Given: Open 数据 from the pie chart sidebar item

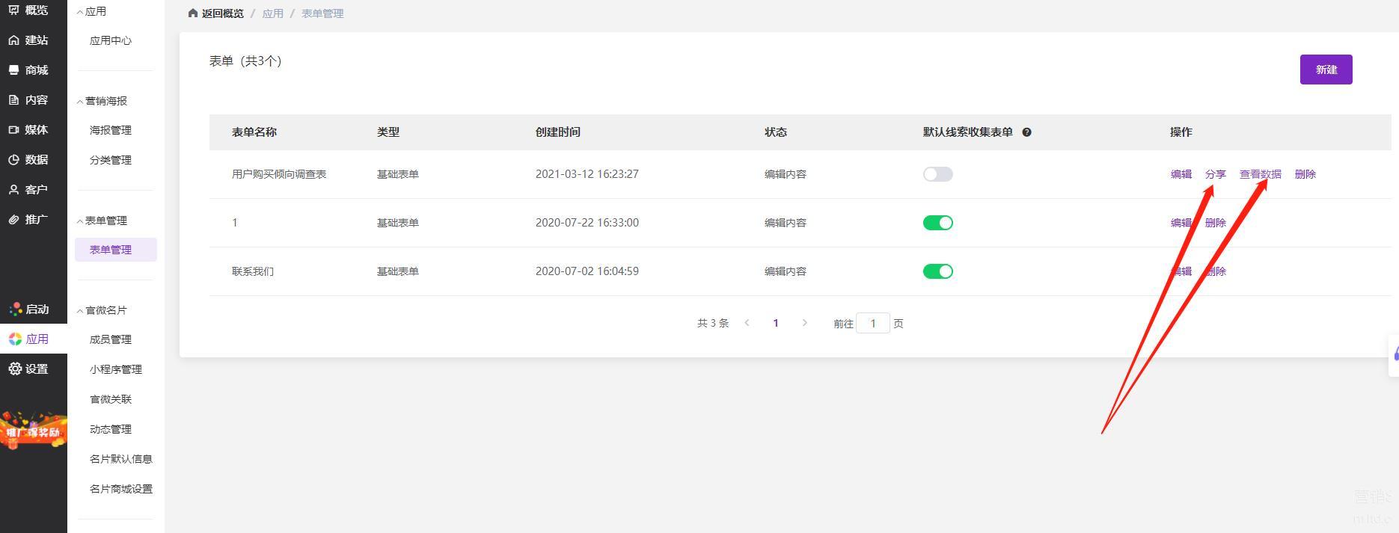Looking at the screenshot, I should [x=28, y=160].
